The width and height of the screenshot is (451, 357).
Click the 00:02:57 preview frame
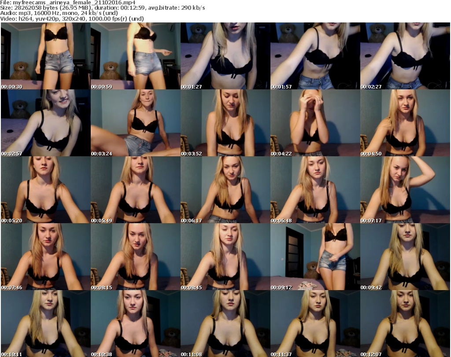46,123
